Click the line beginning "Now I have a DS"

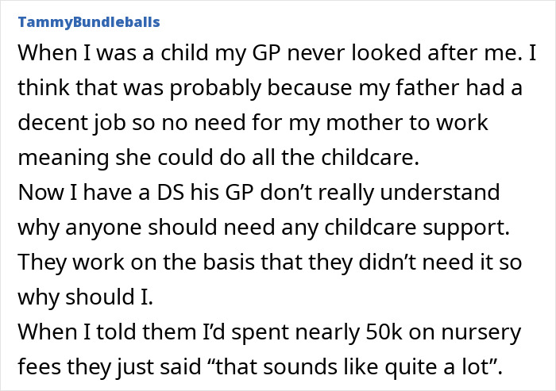tap(259, 193)
